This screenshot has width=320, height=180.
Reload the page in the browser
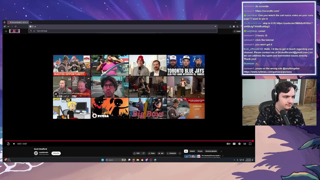click(15, 26)
